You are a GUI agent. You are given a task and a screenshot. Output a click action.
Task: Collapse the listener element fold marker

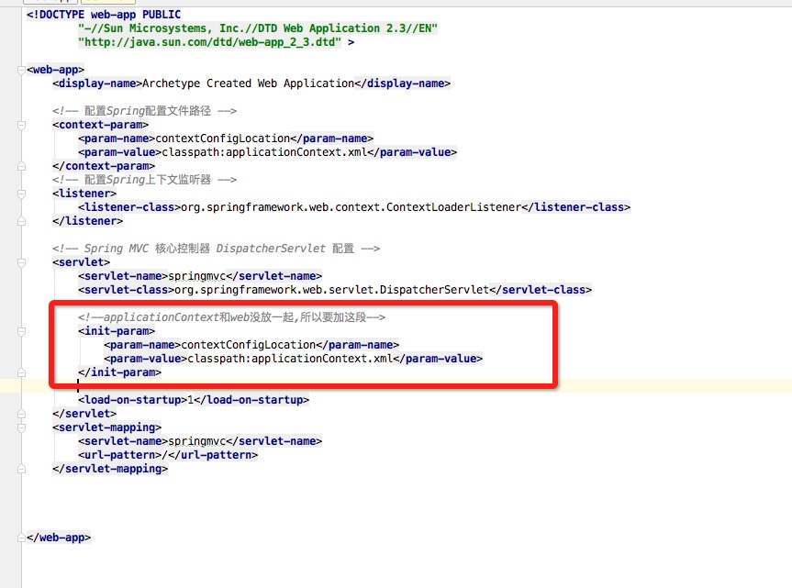[19, 193]
